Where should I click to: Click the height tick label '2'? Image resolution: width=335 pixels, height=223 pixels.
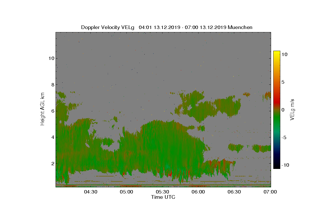pos(52,164)
